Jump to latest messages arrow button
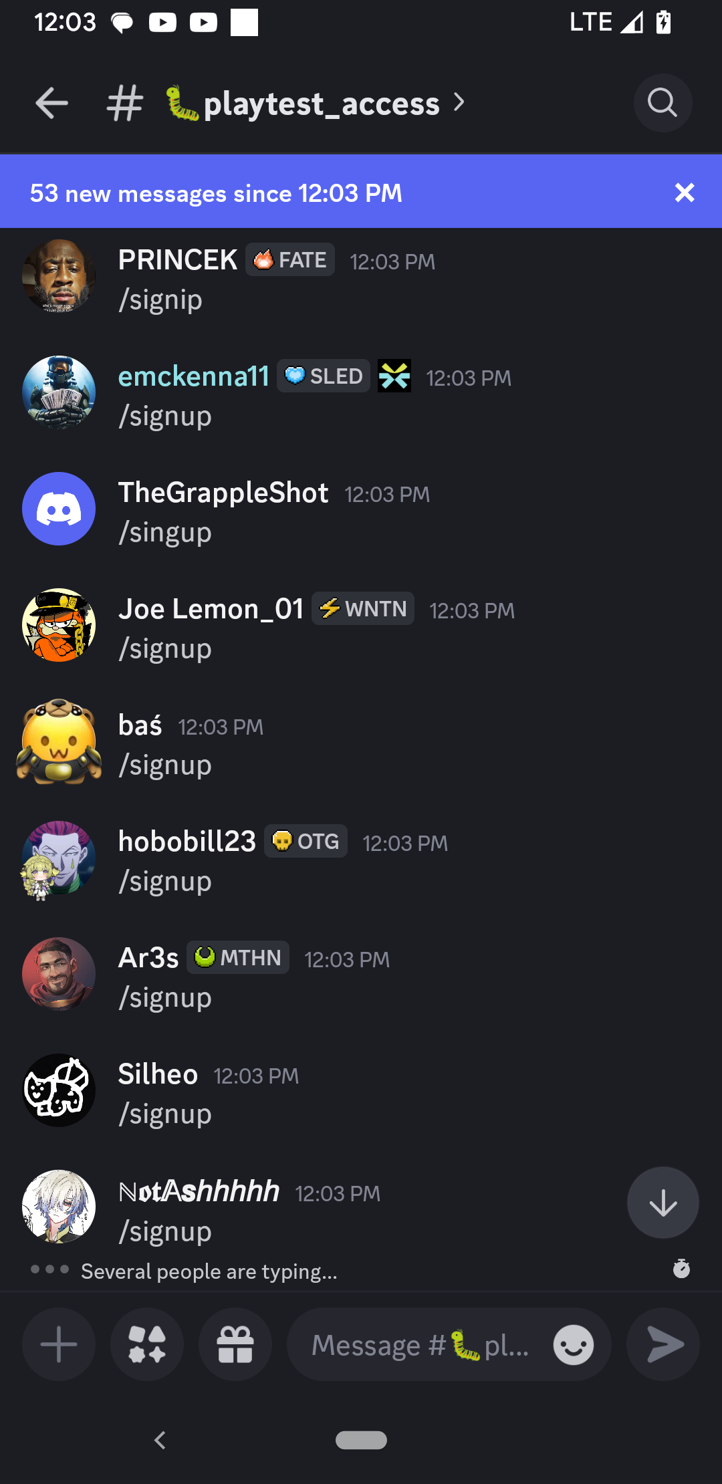 pyautogui.click(x=663, y=1203)
